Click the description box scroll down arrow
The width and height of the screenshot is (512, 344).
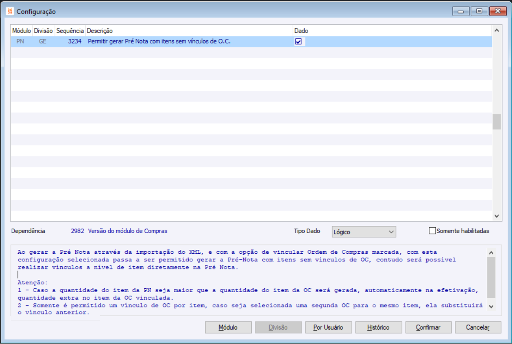[491, 307]
